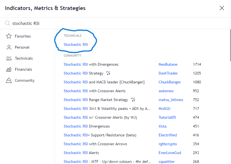Click the search magnifier icon
231x164 pixels.
point(7,23)
